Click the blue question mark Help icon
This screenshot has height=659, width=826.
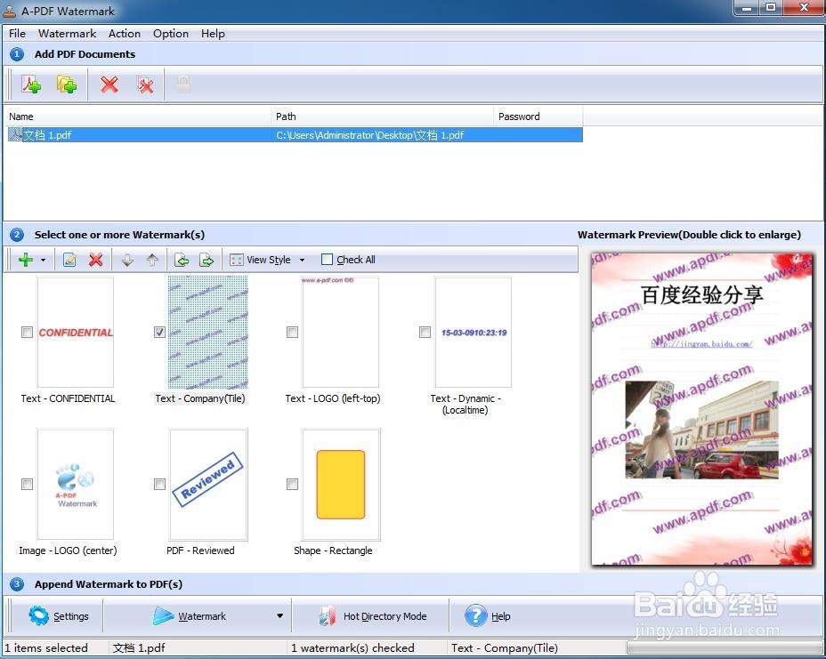point(475,615)
